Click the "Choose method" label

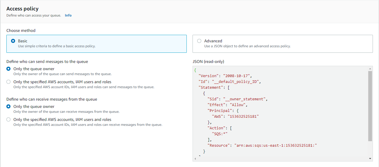tap(21, 30)
